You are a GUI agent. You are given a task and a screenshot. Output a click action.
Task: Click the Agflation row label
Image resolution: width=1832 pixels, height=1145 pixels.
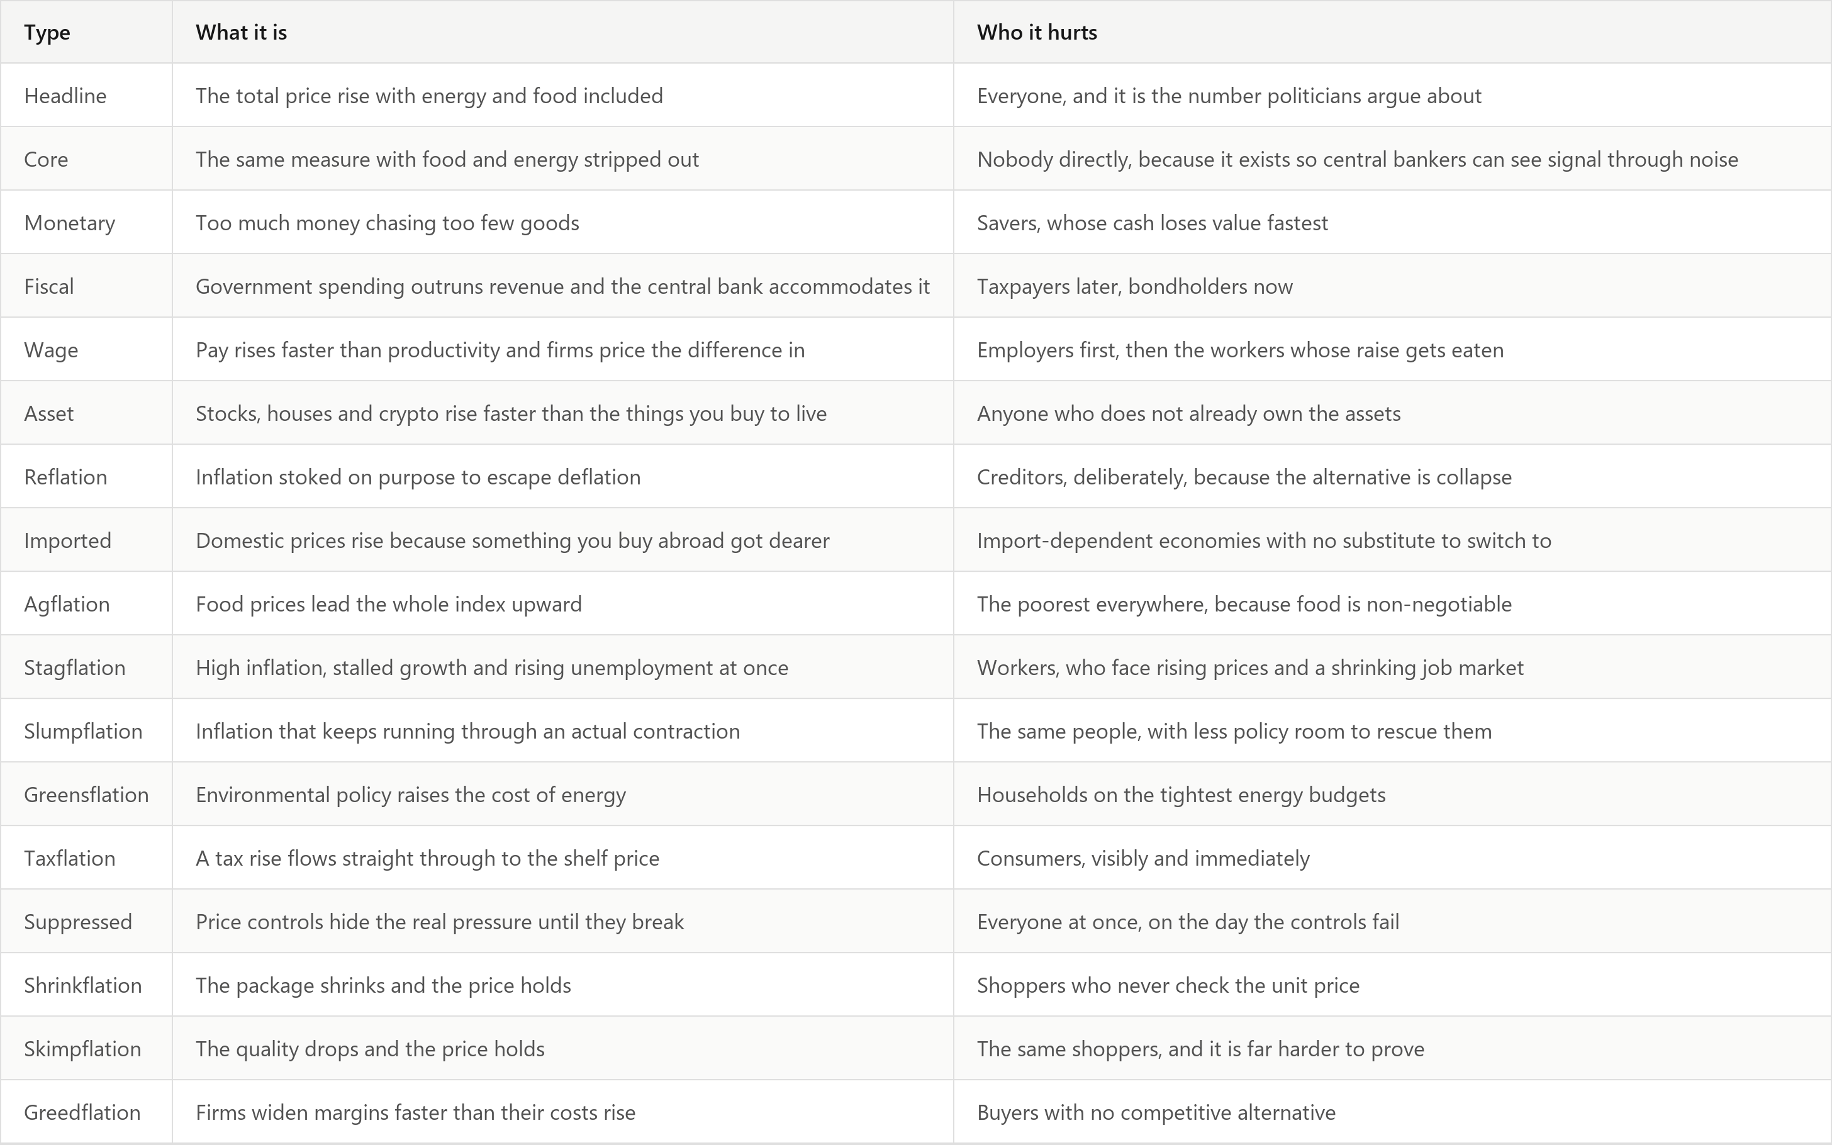coord(67,605)
